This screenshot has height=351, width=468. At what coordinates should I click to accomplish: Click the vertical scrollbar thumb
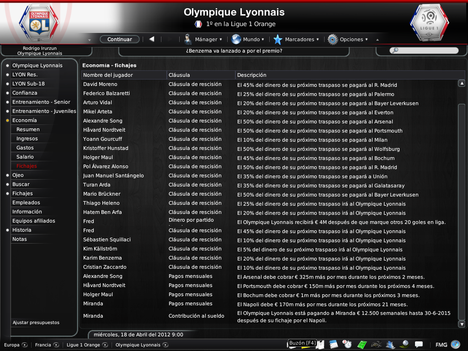[x=462, y=211]
